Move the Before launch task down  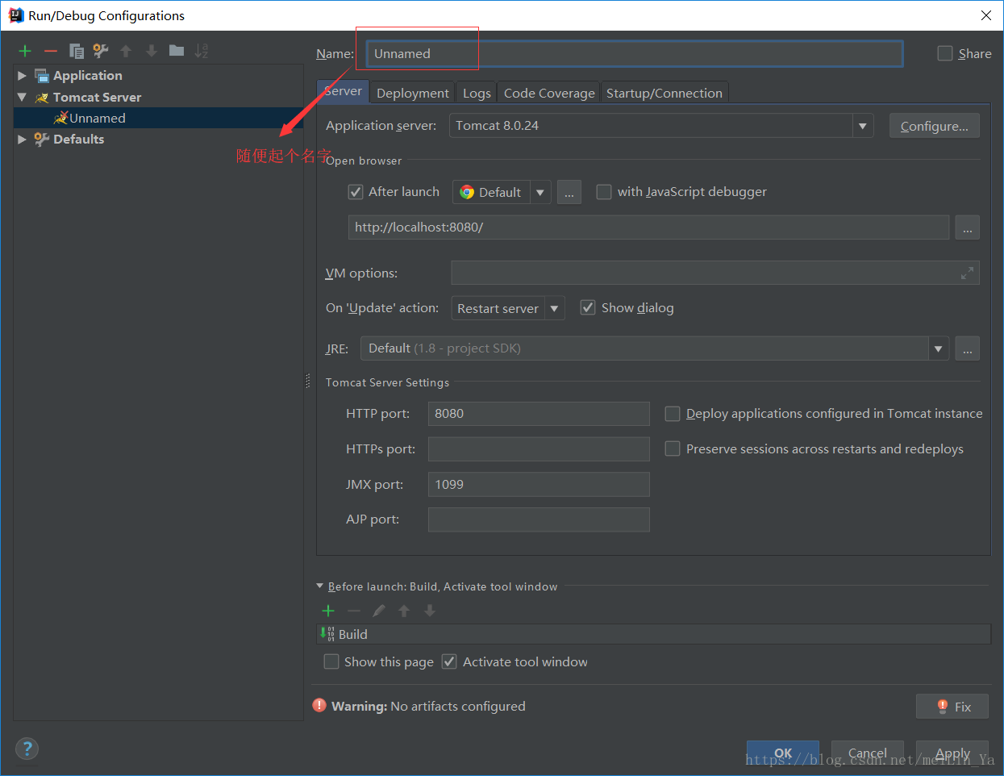(x=430, y=611)
